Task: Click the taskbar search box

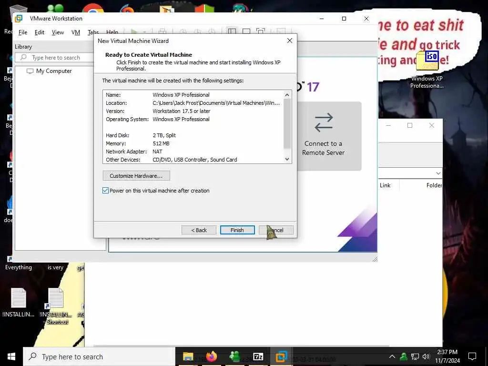Action: pos(99,356)
